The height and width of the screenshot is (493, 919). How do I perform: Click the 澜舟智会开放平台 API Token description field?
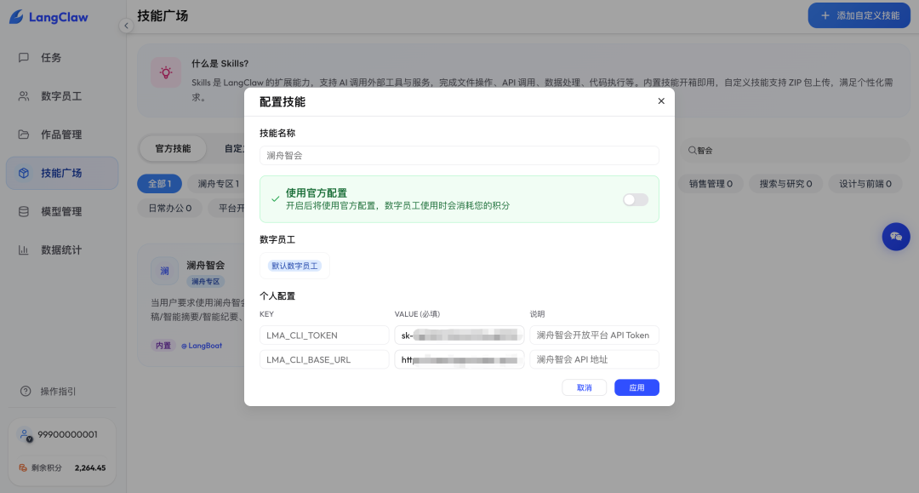594,335
